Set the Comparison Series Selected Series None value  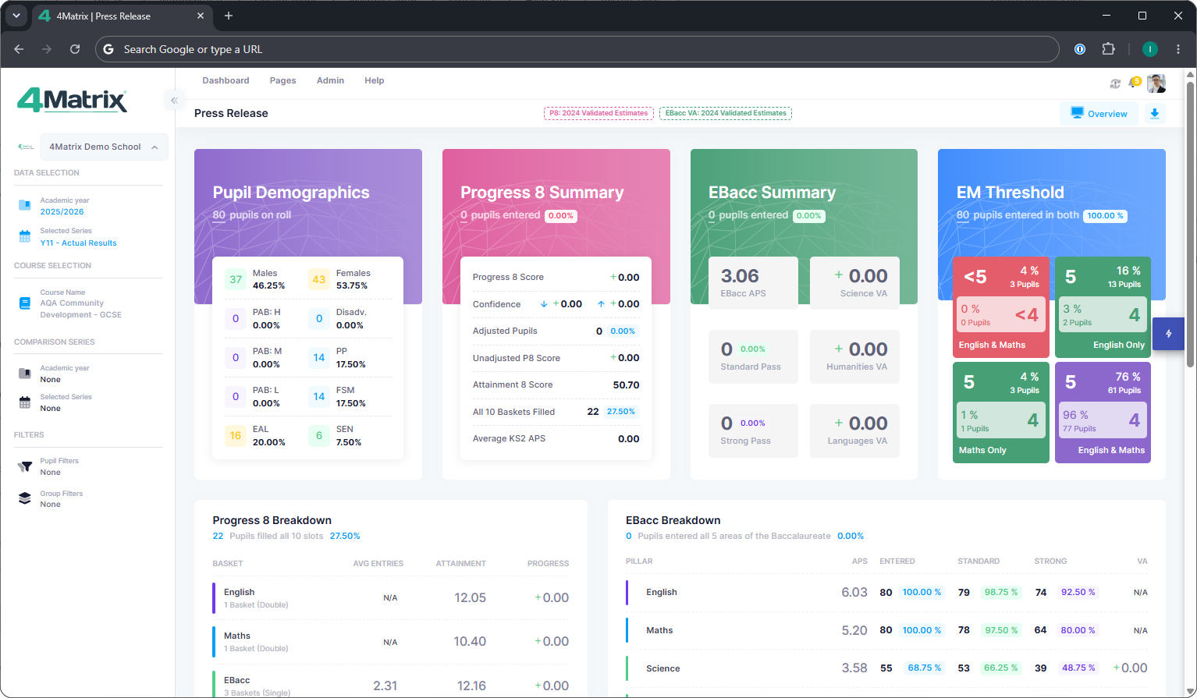point(50,409)
